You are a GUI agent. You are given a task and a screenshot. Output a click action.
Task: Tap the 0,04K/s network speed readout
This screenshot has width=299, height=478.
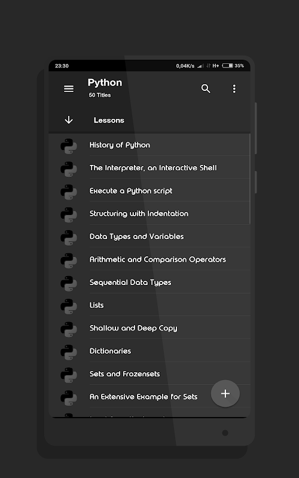pyautogui.click(x=185, y=66)
